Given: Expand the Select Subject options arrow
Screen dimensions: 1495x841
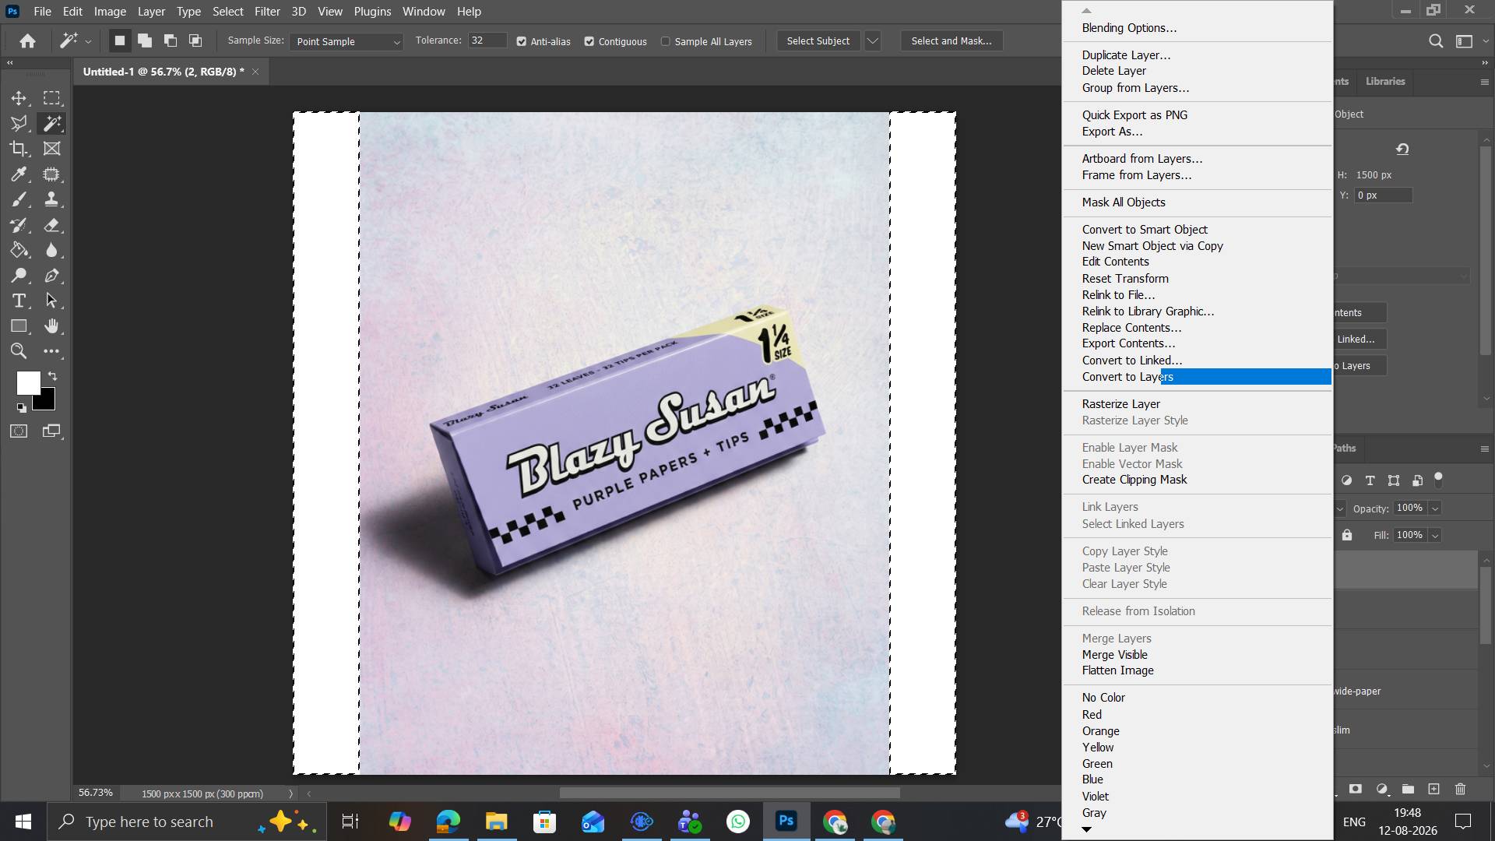Looking at the screenshot, I should pyautogui.click(x=873, y=40).
